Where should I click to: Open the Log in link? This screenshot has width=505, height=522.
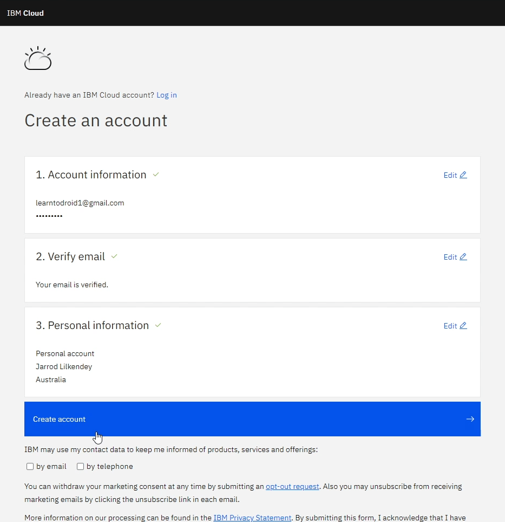166,95
